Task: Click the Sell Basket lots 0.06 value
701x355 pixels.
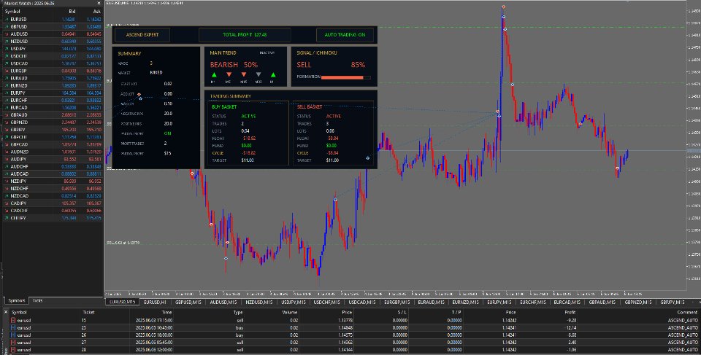Action: (x=330, y=130)
